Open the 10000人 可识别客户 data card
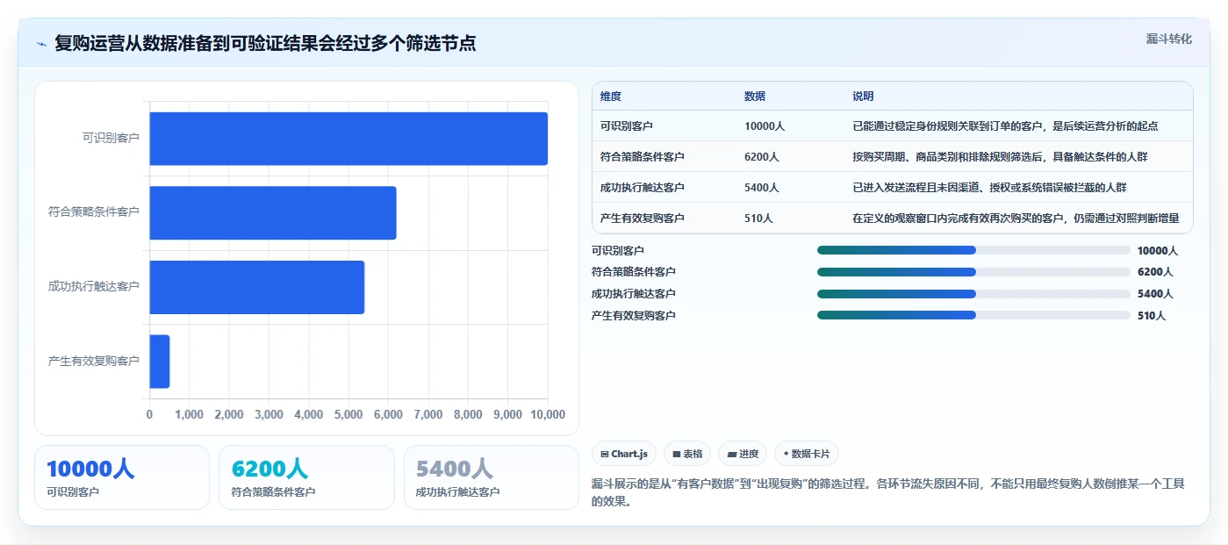The height and width of the screenshot is (545, 1228). tap(122, 477)
